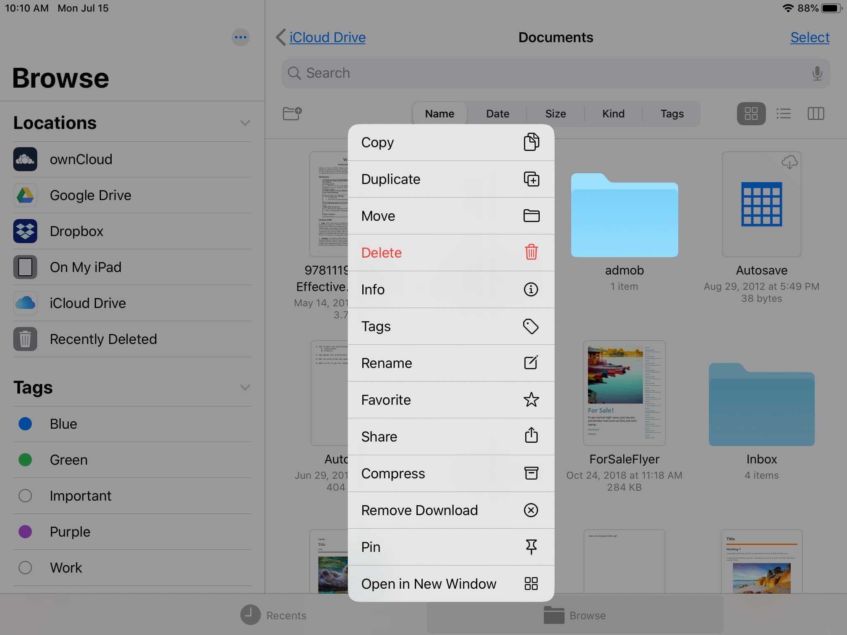Expand the Tags section in sidebar

tap(246, 387)
